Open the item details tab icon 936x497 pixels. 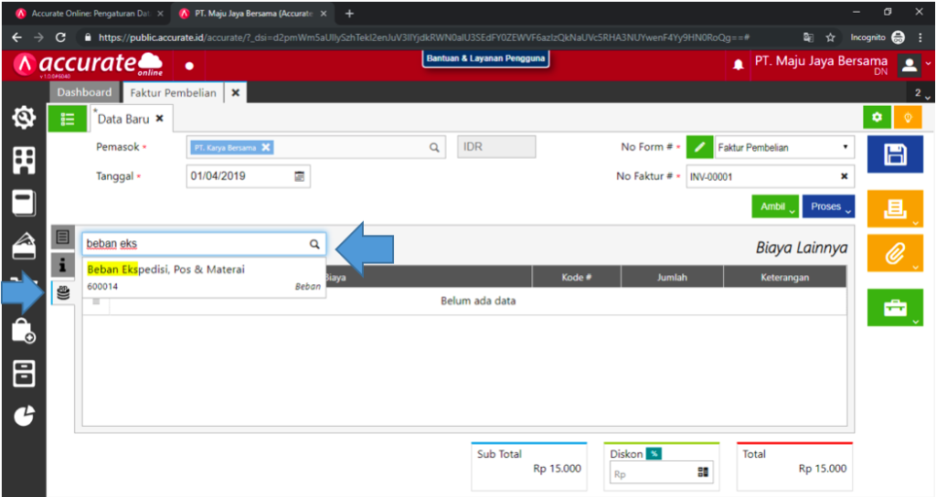point(63,237)
